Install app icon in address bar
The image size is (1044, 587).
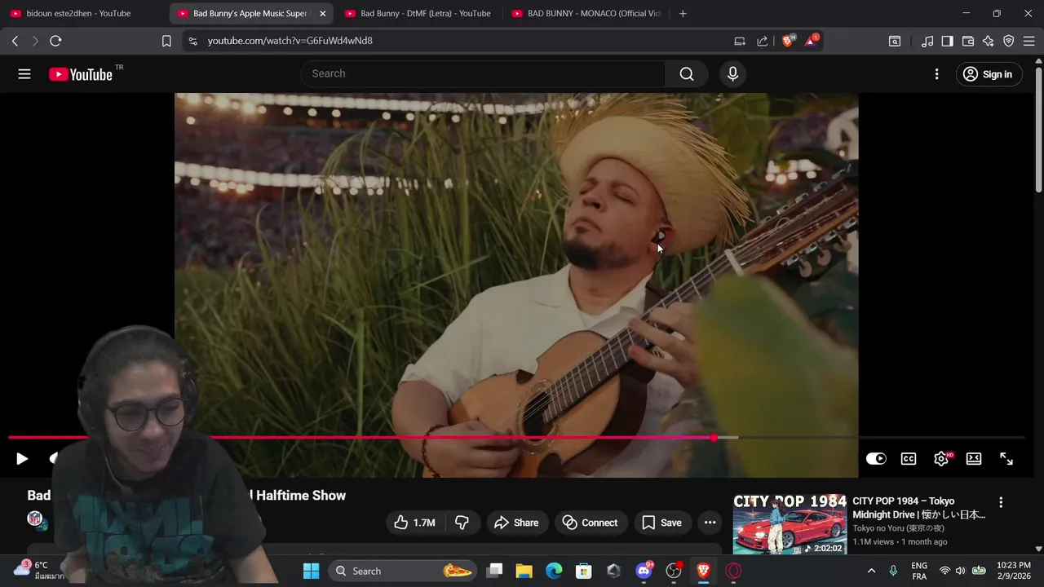(x=740, y=41)
